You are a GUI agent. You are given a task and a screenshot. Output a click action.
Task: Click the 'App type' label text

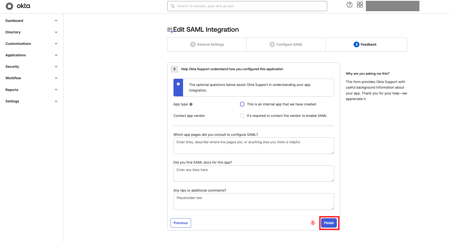coord(181,104)
